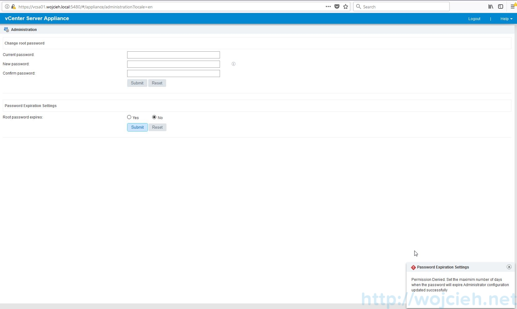This screenshot has height=309, width=517.
Task: Click the Logout link
Action: click(x=474, y=19)
